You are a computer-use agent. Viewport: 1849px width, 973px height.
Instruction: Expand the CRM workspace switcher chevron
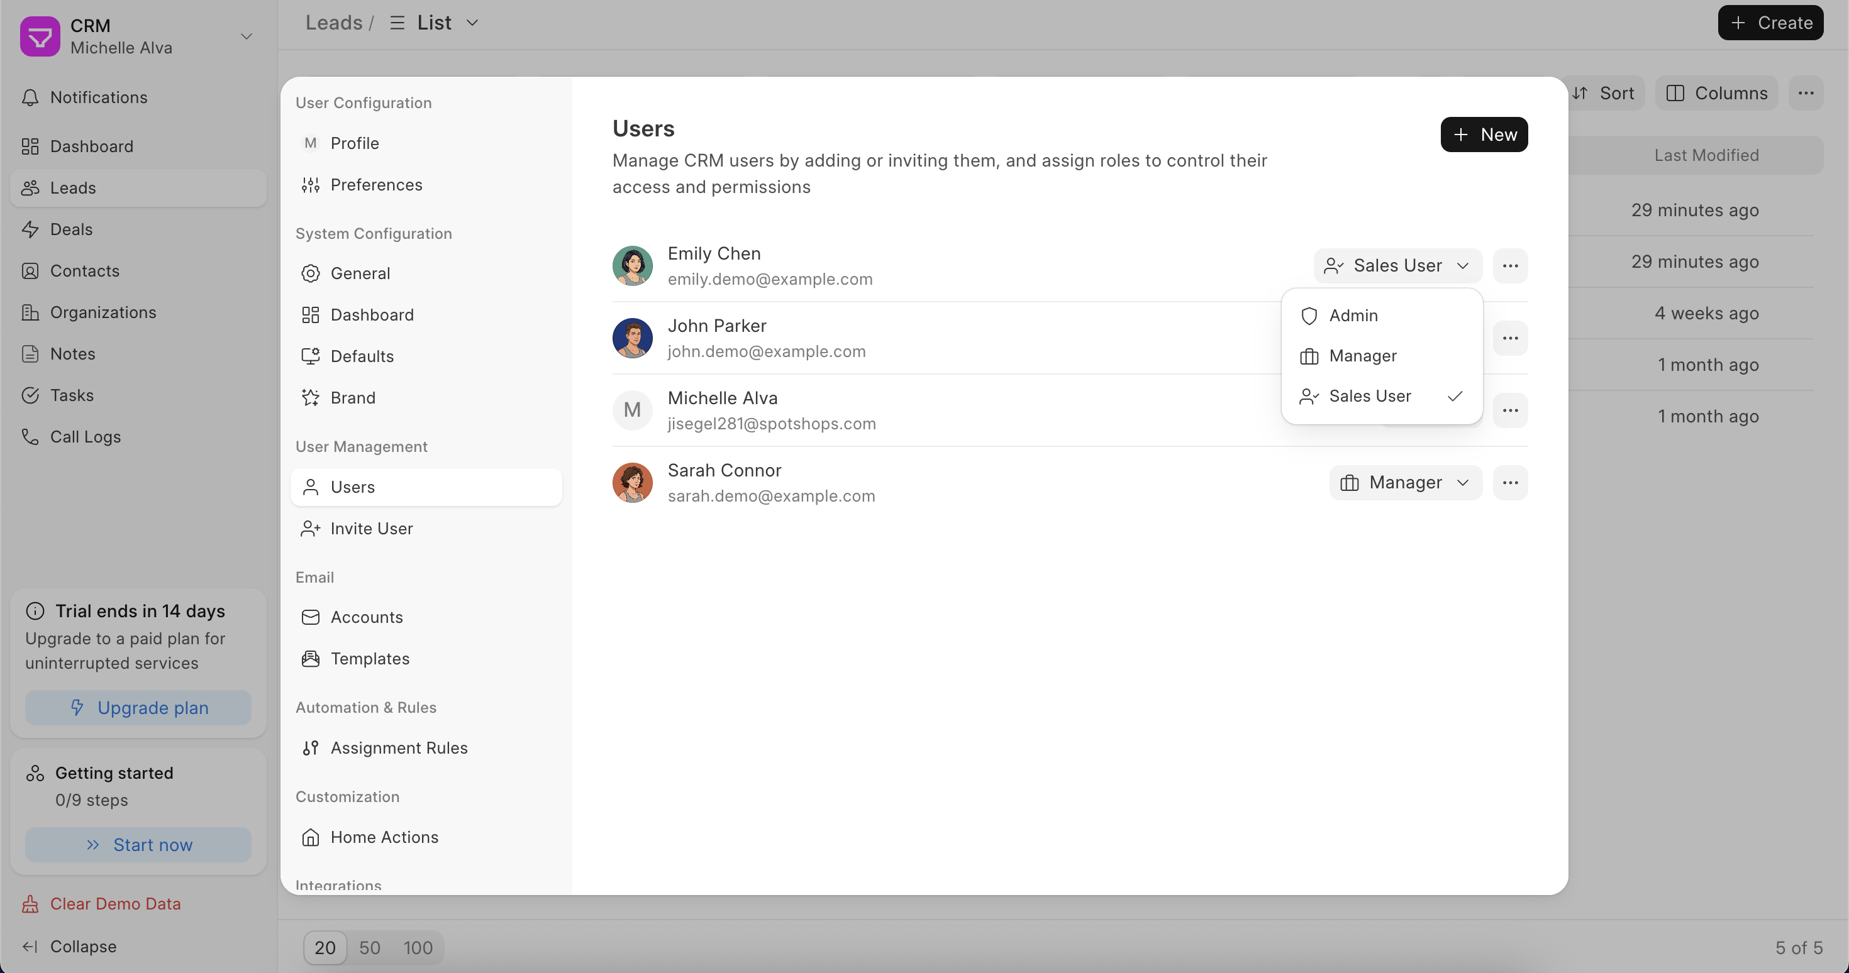click(246, 36)
